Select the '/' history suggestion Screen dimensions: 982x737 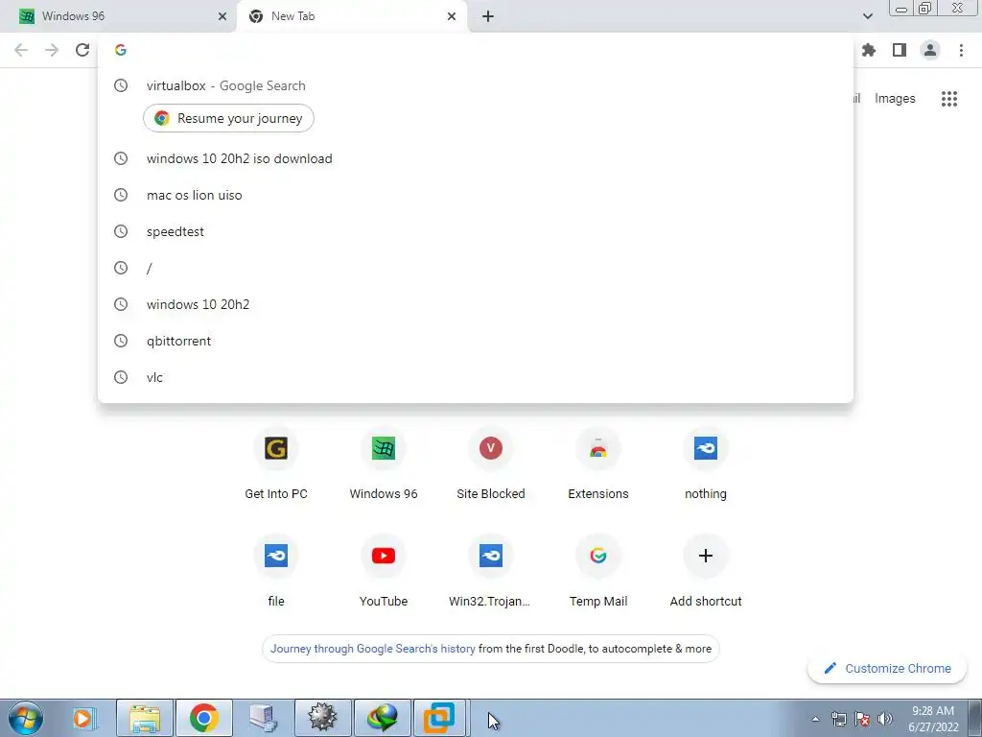point(476,269)
